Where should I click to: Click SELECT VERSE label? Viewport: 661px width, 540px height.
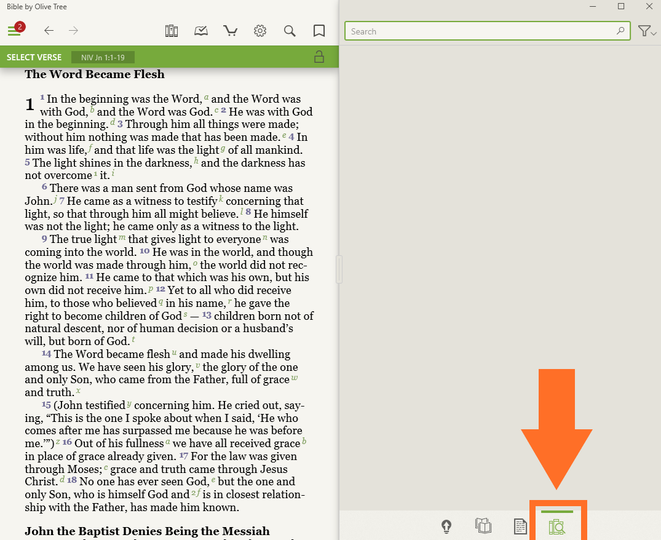click(x=34, y=57)
